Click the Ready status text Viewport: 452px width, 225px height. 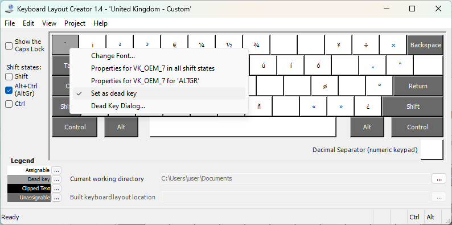(10, 217)
